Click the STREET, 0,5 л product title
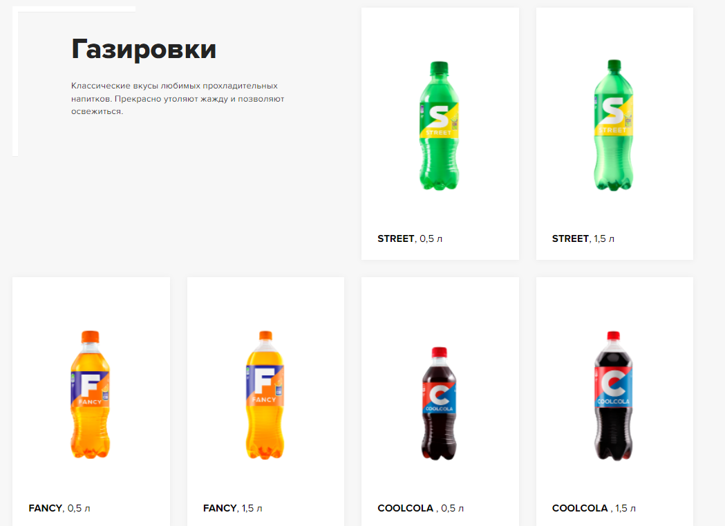Screen dimensions: 725x526 [410, 238]
